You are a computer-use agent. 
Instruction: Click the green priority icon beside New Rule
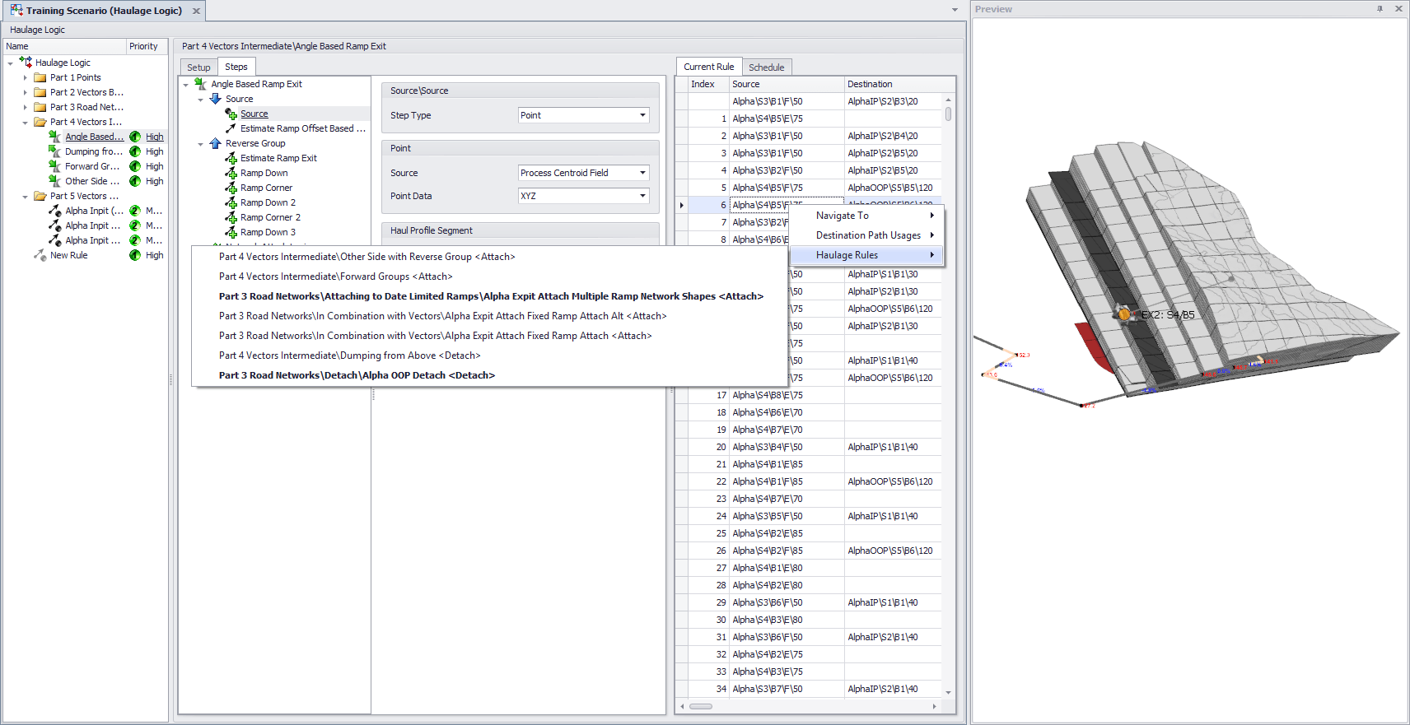(x=135, y=256)
